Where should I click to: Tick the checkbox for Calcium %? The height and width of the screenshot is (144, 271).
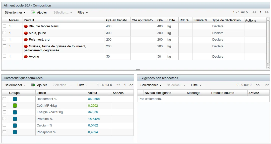click(5, 125)
